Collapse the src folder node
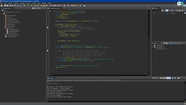The height and width of the screenshot is (105, 186). [x=3, y=14]
